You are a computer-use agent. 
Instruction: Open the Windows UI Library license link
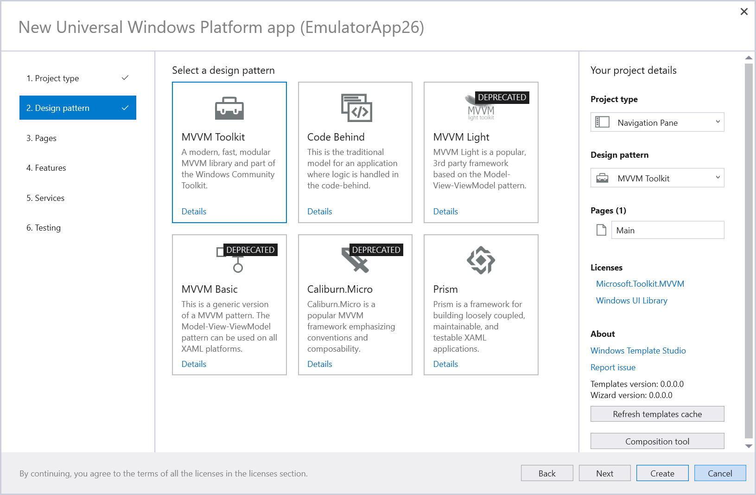[632, 301]
